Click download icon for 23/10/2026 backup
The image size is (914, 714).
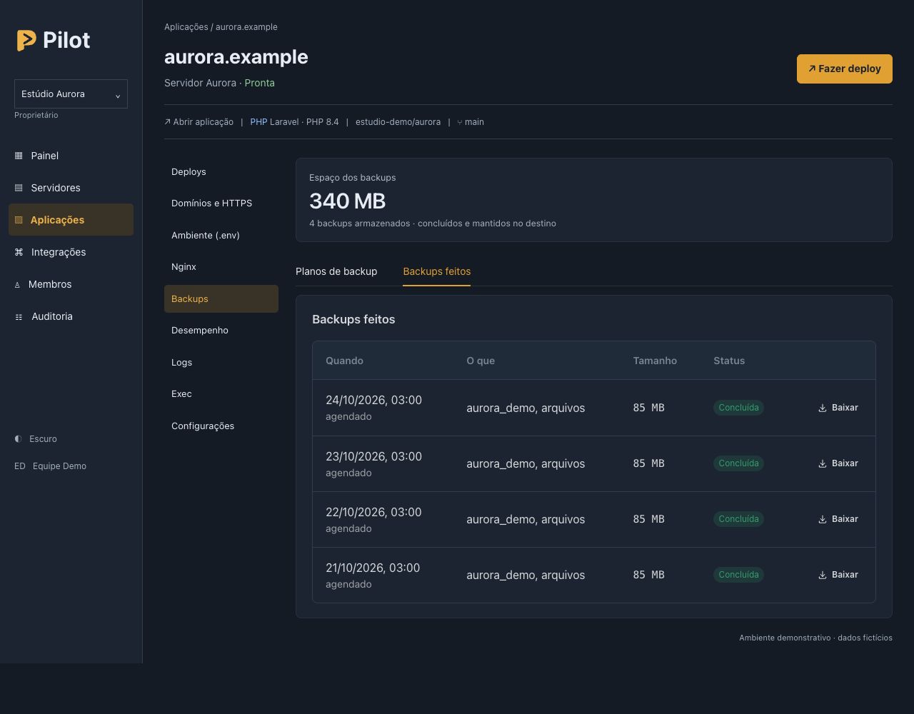coord(823,463)
